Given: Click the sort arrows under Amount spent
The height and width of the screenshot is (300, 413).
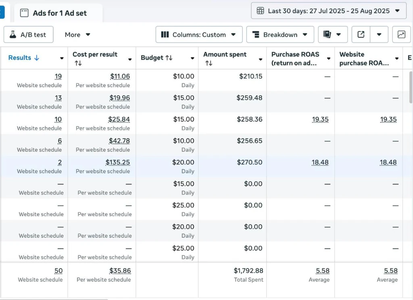Looking at the screenshot, I should click(x=209, y=63).
